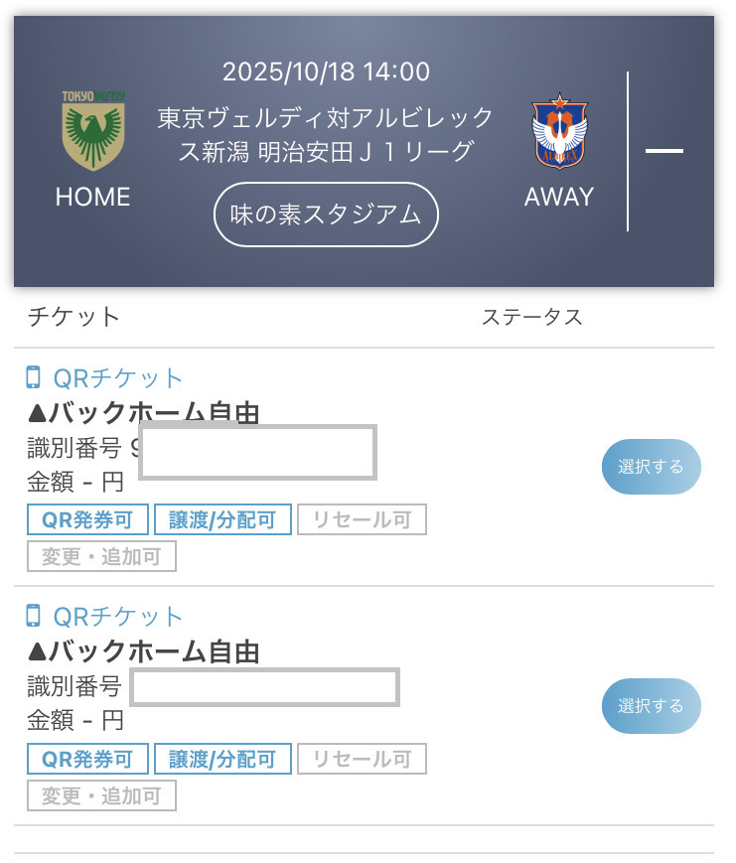
Task: Click the phone icon on second QR ticket
Action: point(34,616)
